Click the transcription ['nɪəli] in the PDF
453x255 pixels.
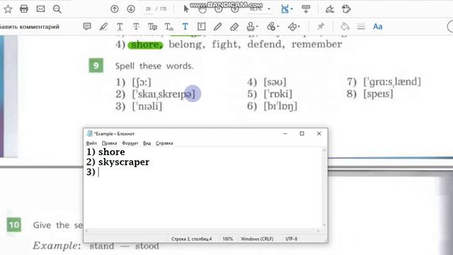pos(147,106)
